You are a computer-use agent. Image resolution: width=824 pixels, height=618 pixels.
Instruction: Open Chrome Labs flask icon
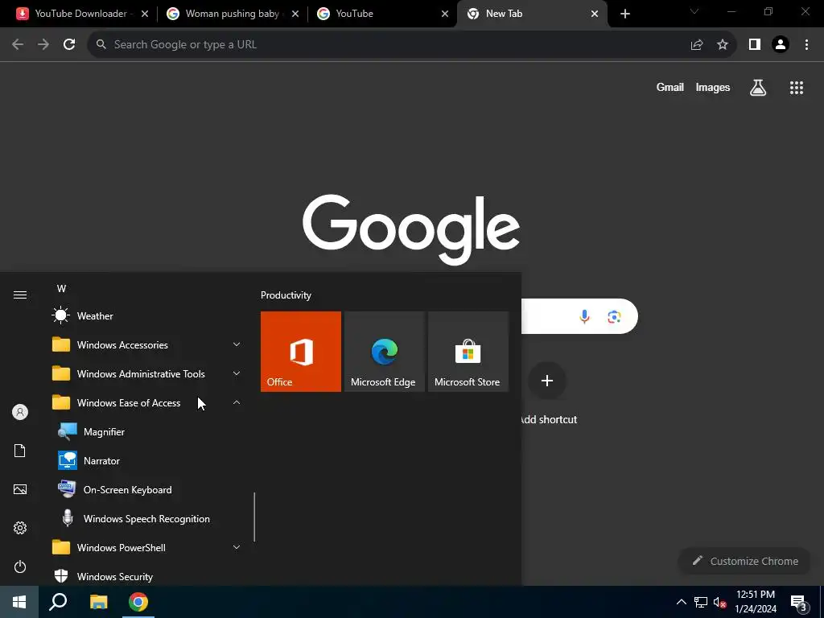click(758, 88)
